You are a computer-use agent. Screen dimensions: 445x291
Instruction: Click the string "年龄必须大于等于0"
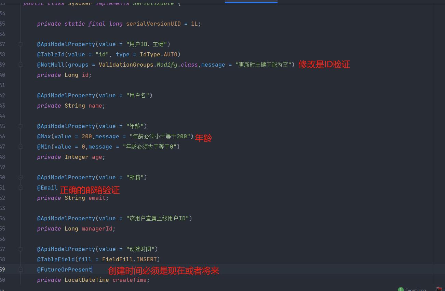coord(149,147)
